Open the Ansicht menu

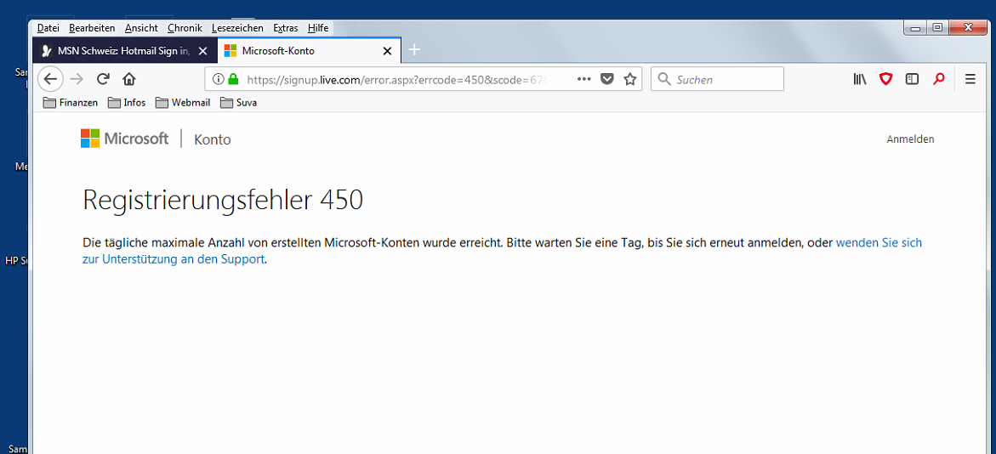coord(142,28)
